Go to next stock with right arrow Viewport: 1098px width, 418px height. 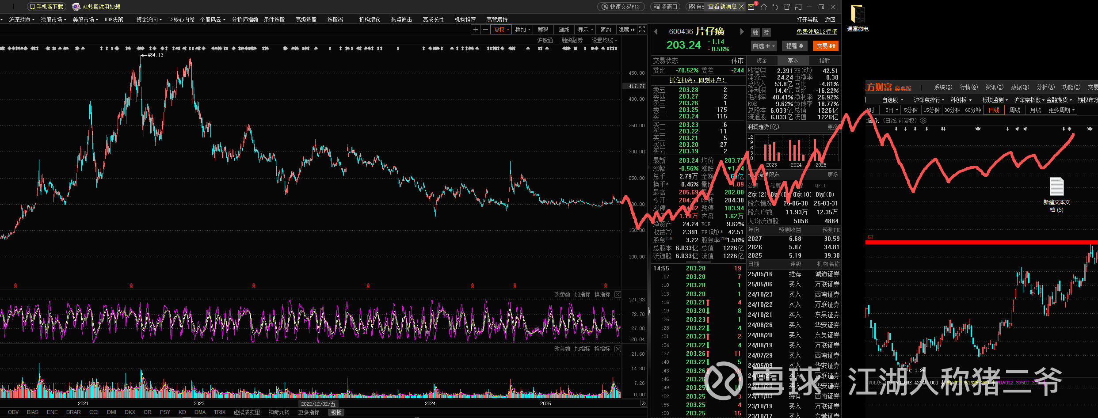click(742, 31)
